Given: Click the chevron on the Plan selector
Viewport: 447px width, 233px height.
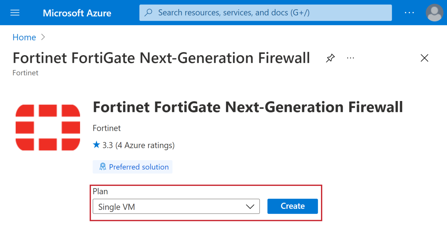Looking at the screenshot, I should tap(250, 206).
